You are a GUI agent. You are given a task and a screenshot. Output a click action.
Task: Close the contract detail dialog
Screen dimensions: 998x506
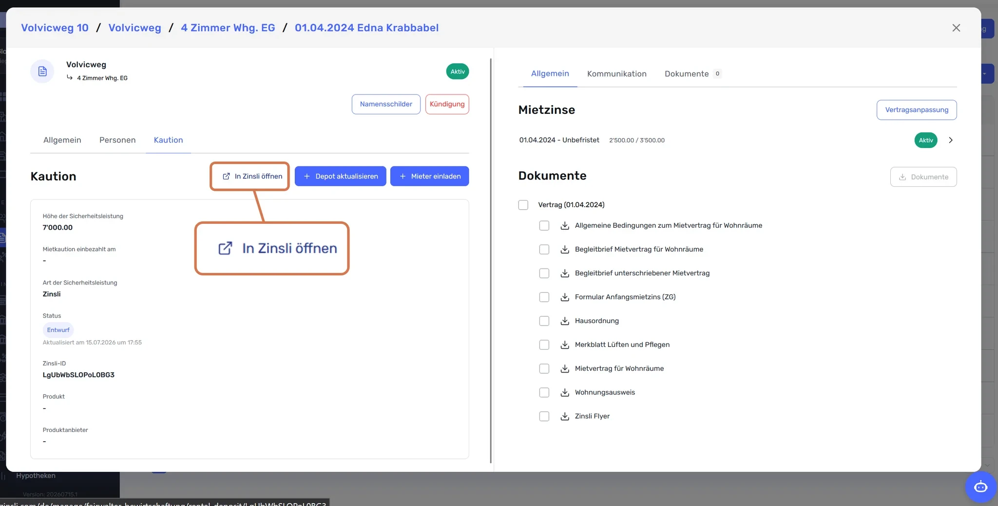pos(956,28)
